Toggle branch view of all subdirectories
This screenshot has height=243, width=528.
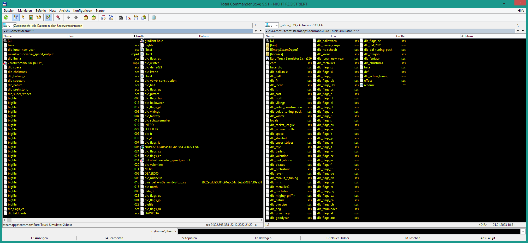click(x=48, y=17)
